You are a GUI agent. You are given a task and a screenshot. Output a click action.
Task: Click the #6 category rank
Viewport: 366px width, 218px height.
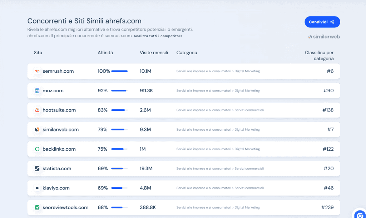(x=330, y=71)
